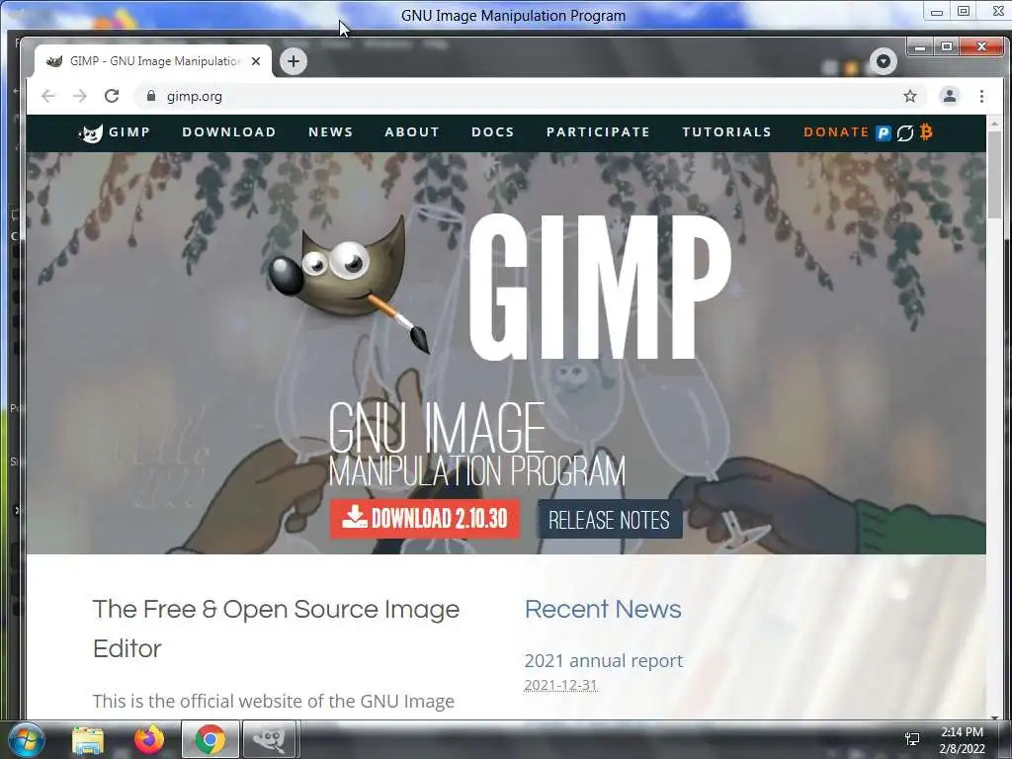Open the DOCS nav item
Screen dimensions: 1012x759
pos(493,132)
